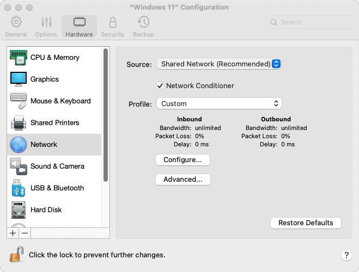Select the CPU & Memory chip icon

[x=18, y=58]
